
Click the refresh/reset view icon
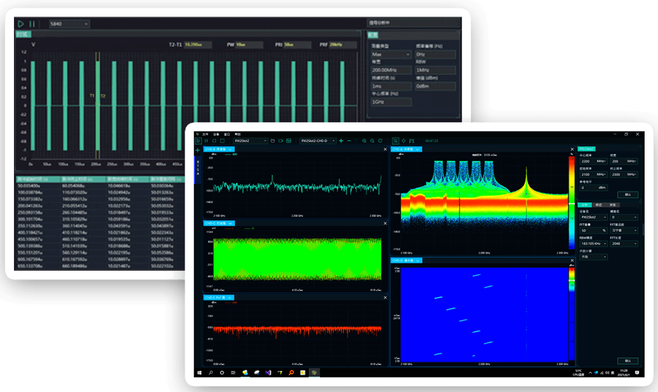coord(380,141)
